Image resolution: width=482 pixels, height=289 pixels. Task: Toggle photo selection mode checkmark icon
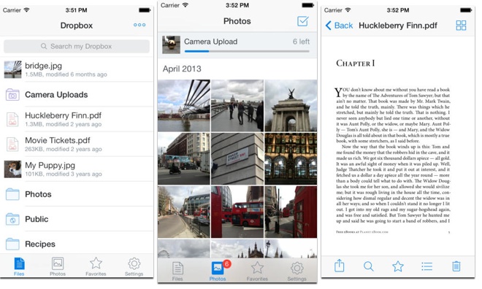tap(303, 21)
